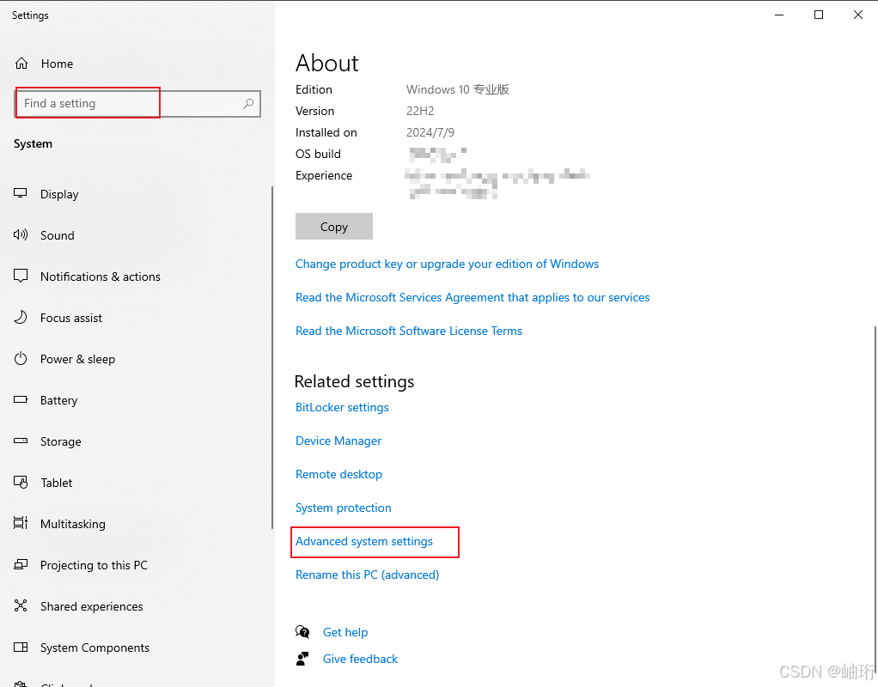Maximize the Settings window

[x=819, y=15]
